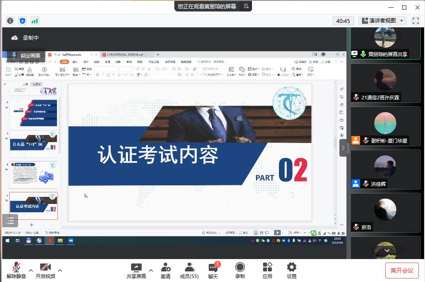Click the 录制中 cloud recording indicator
425x282 pixels.
[15, 38]
